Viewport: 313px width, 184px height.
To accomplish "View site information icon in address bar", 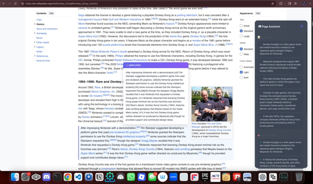I will [23, 3].
